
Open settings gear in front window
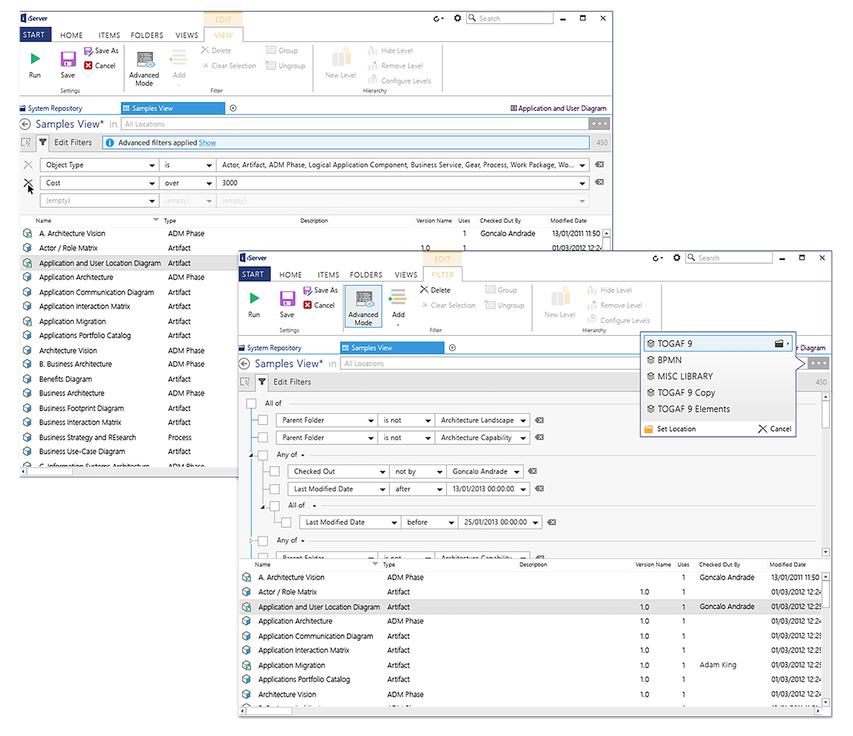[x=676, y=258]
